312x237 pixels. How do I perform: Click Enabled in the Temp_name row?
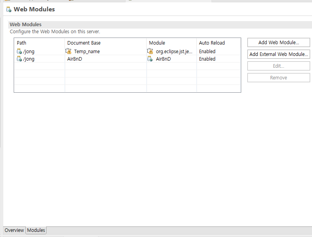coord(207,51)
